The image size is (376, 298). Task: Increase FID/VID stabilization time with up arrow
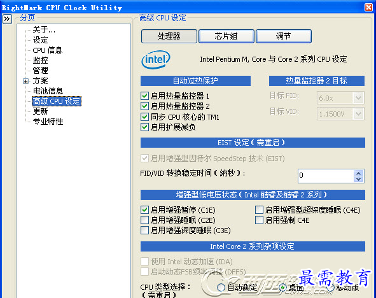coord(358,173)
